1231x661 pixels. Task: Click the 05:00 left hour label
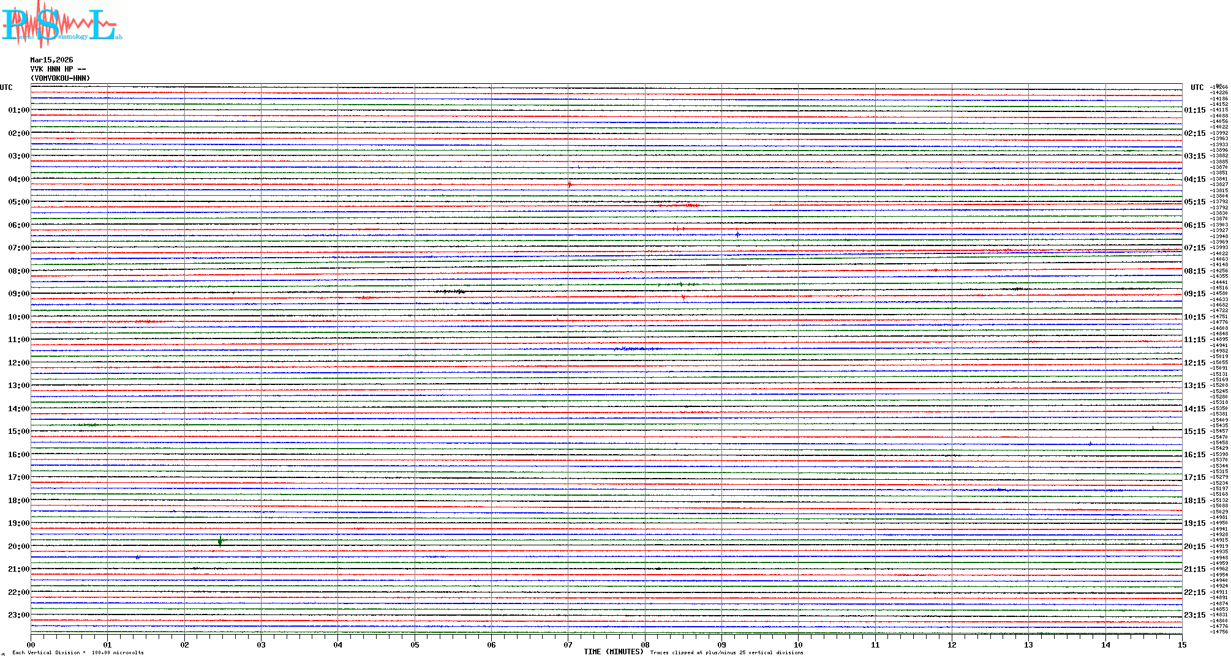pyautogui.click(x=18, y=202)
